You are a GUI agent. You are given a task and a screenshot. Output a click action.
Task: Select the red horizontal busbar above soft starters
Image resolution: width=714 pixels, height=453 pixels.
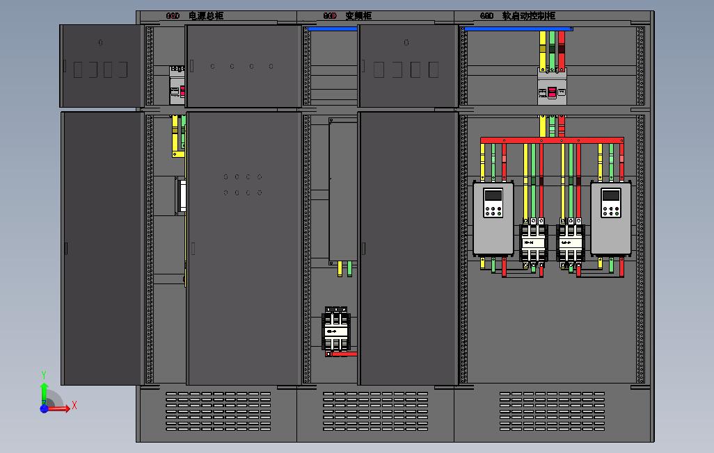coord(552,140)
